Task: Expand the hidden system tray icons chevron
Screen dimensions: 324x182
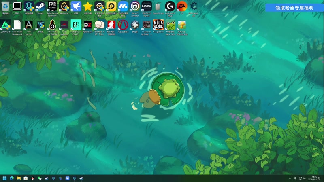Action: 290,178
